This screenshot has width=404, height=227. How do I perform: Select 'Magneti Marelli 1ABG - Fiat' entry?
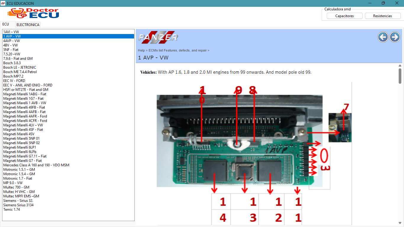point(68,94)
